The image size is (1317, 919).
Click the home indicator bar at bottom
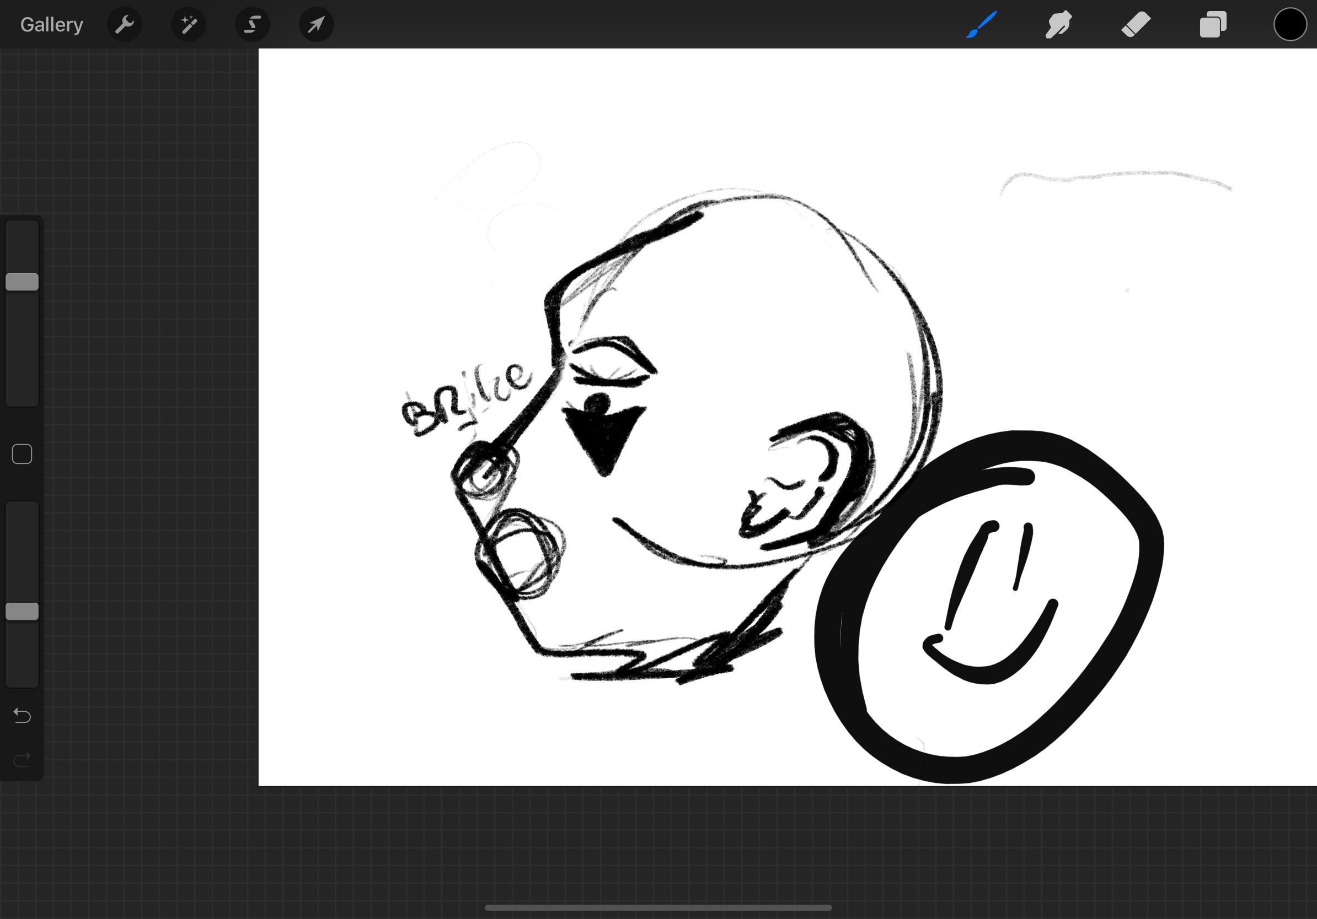(x=658, y=907)
